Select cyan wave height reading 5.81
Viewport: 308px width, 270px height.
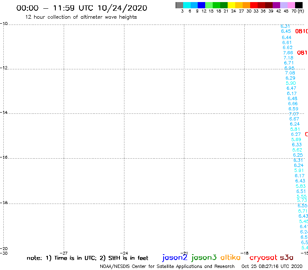295,129
